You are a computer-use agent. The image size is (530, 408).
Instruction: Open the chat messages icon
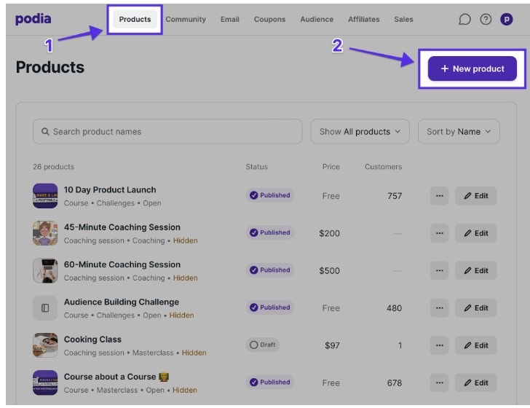(x=464, y=20)
